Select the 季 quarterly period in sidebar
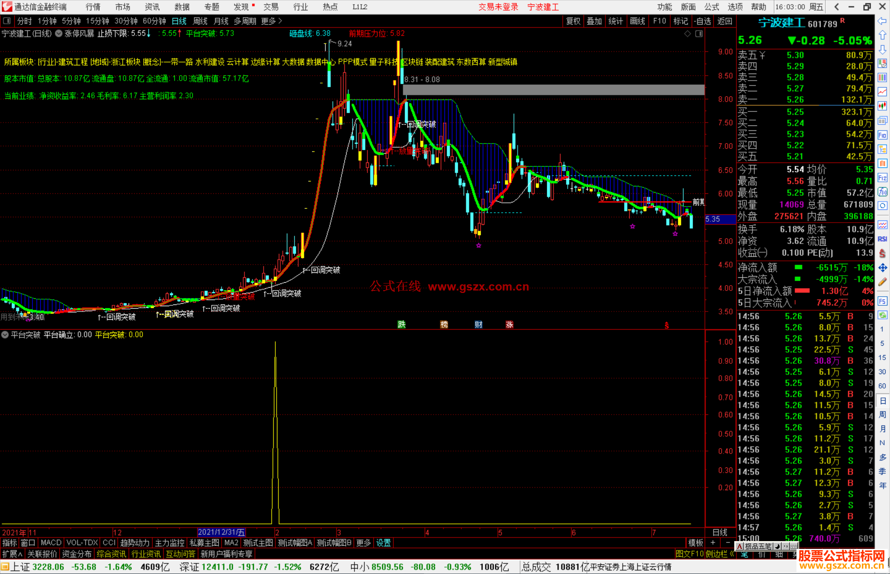 (x=882, y=472)
